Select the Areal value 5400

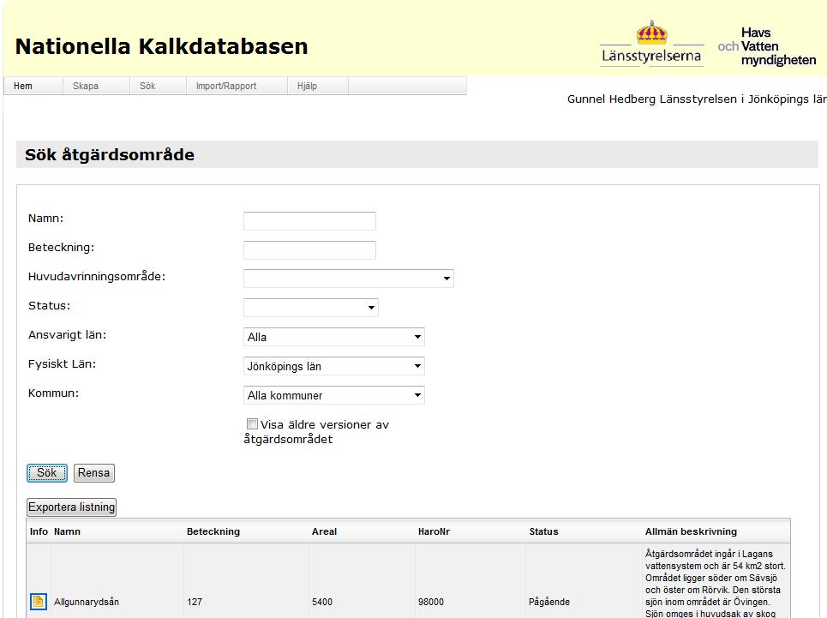pyautogui.click(x=321, y=602)
